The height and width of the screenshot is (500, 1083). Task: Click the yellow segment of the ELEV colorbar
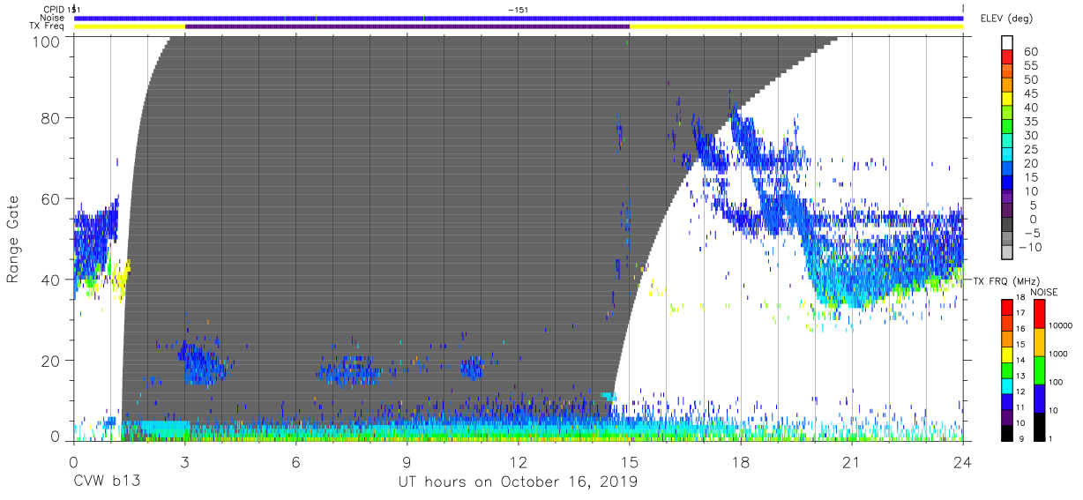[1009, 101]
